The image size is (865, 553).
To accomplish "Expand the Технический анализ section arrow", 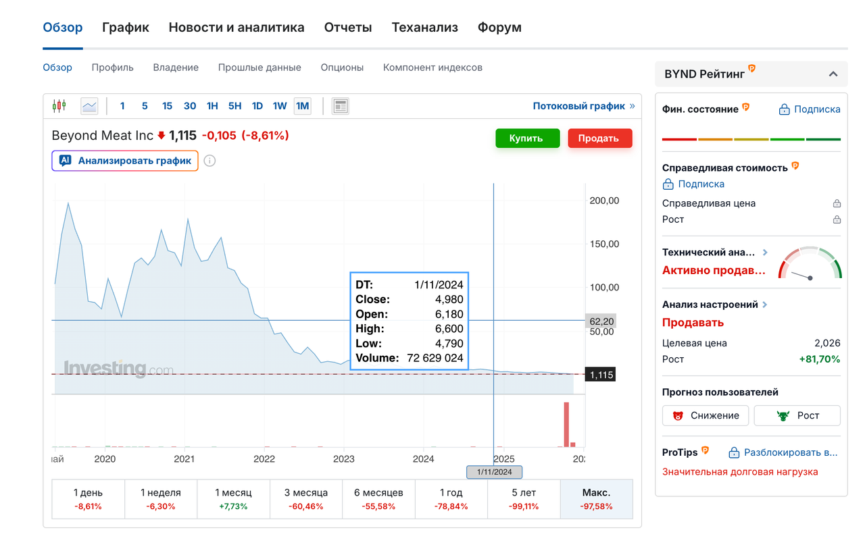I will [x=765, y=252].
